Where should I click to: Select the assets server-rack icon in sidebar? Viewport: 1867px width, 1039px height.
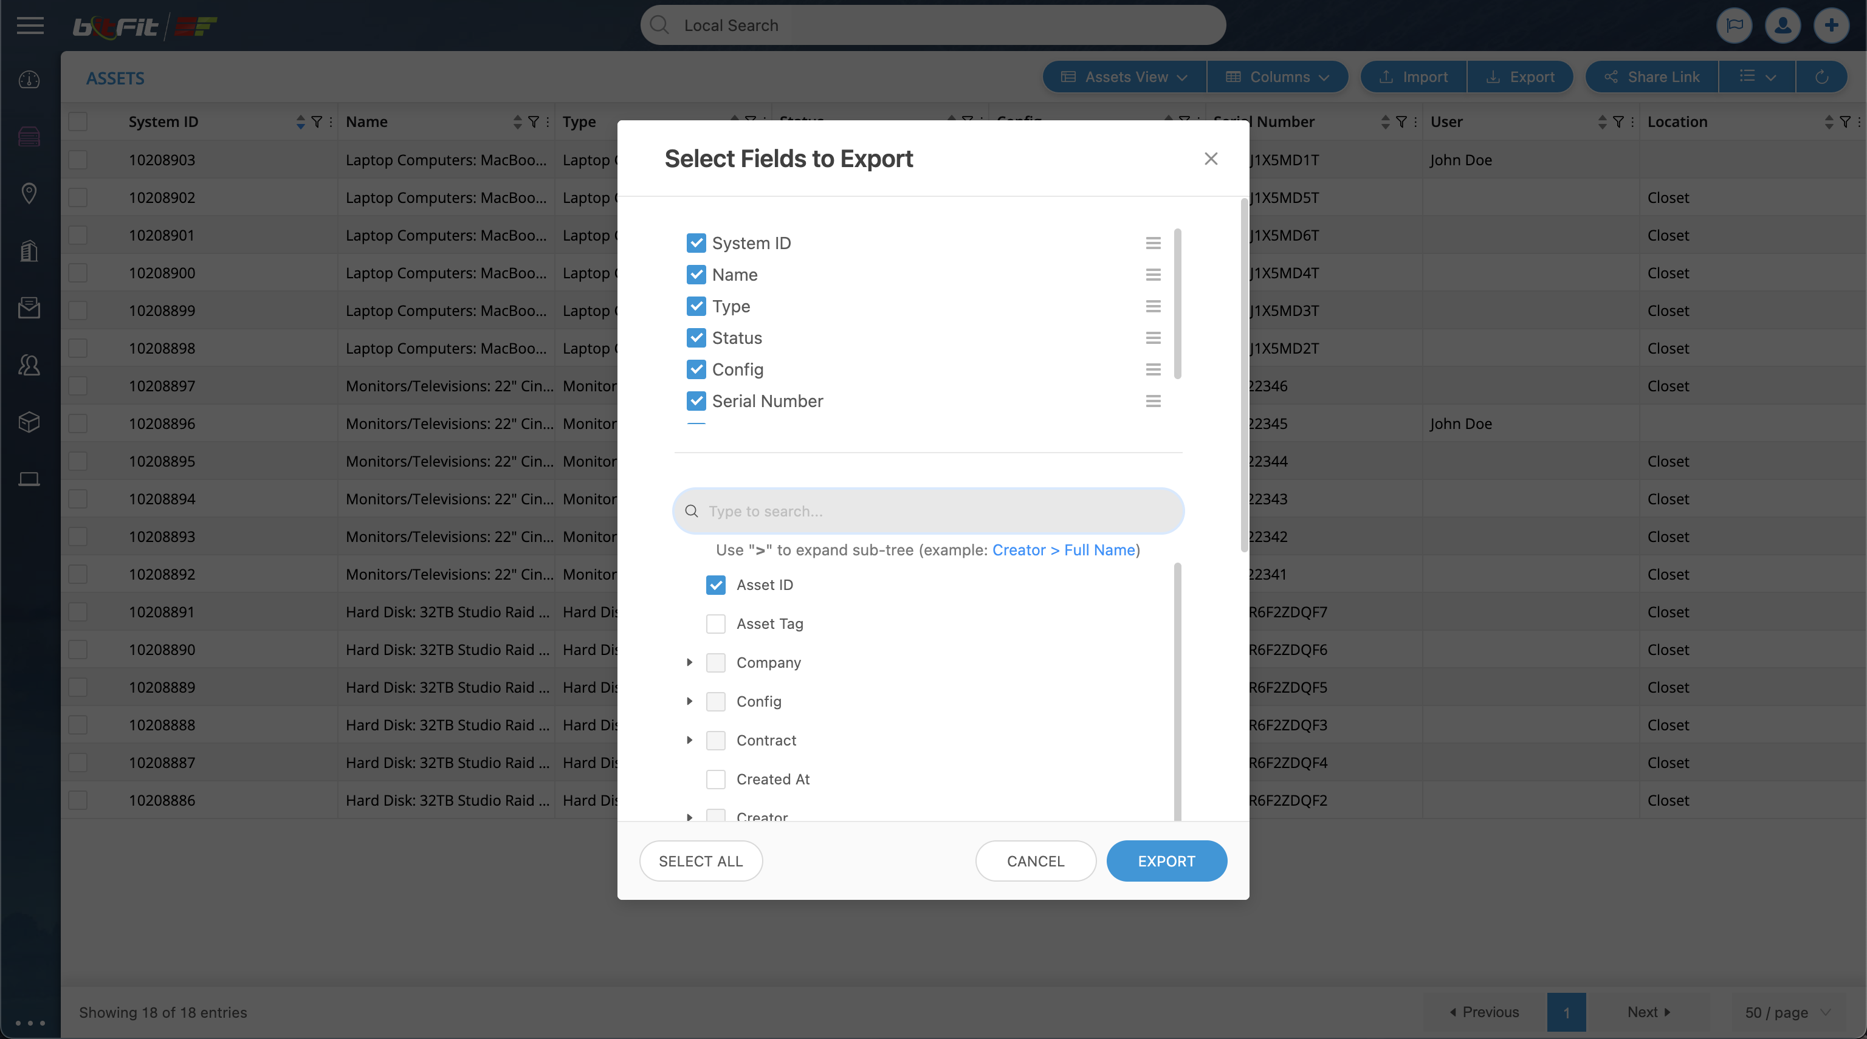pyautogui.click(x=29, y=136)
